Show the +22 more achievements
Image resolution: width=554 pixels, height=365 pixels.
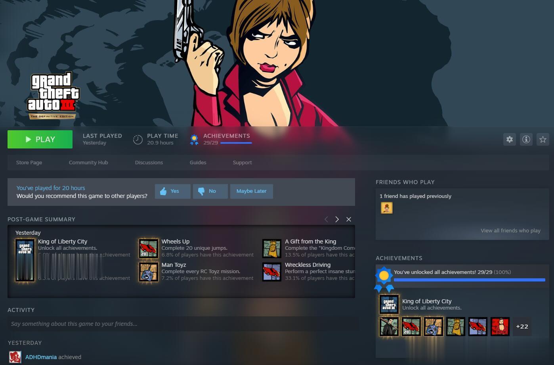coord(522,327)
